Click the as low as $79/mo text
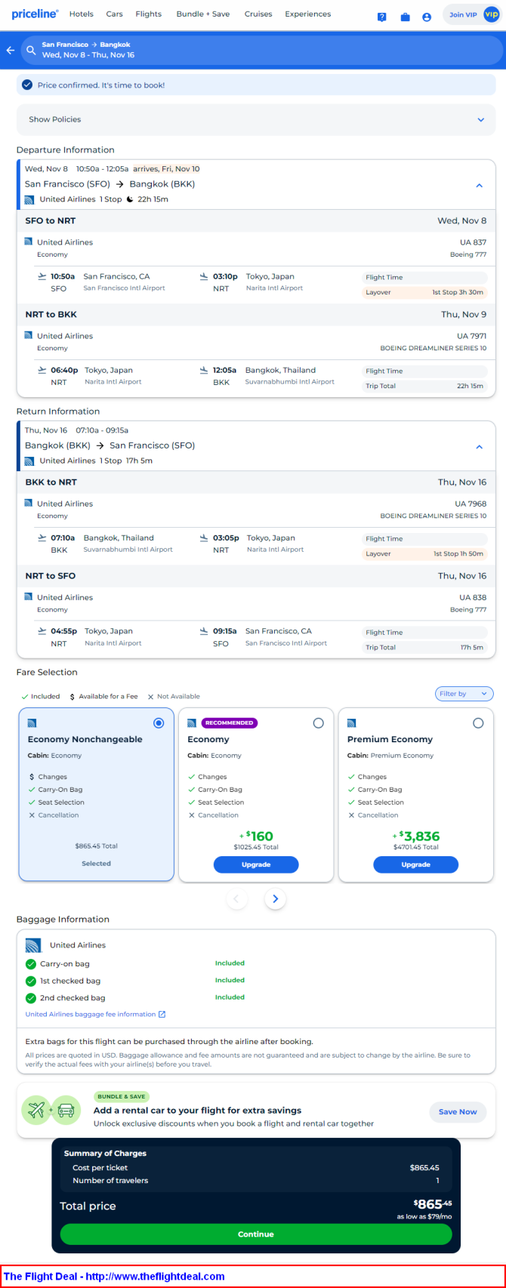Image resolution: width=506 pixels, height=1288 pixels. [x=424, y=1216]
